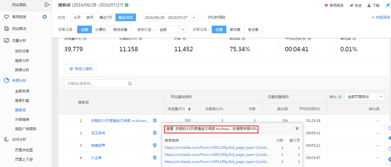Click the search magnifier in keyword box
391x167 pixels.
(130, 84)
